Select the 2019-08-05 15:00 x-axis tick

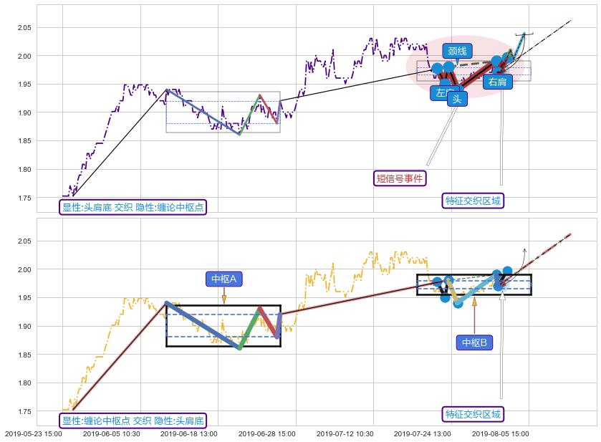click(500, 433)
